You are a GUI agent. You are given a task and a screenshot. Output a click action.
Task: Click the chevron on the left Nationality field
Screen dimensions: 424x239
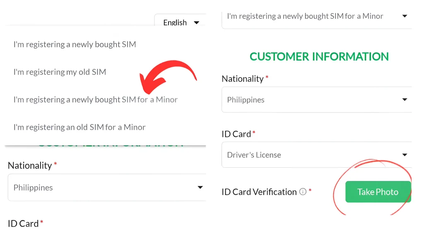[200, 188]
